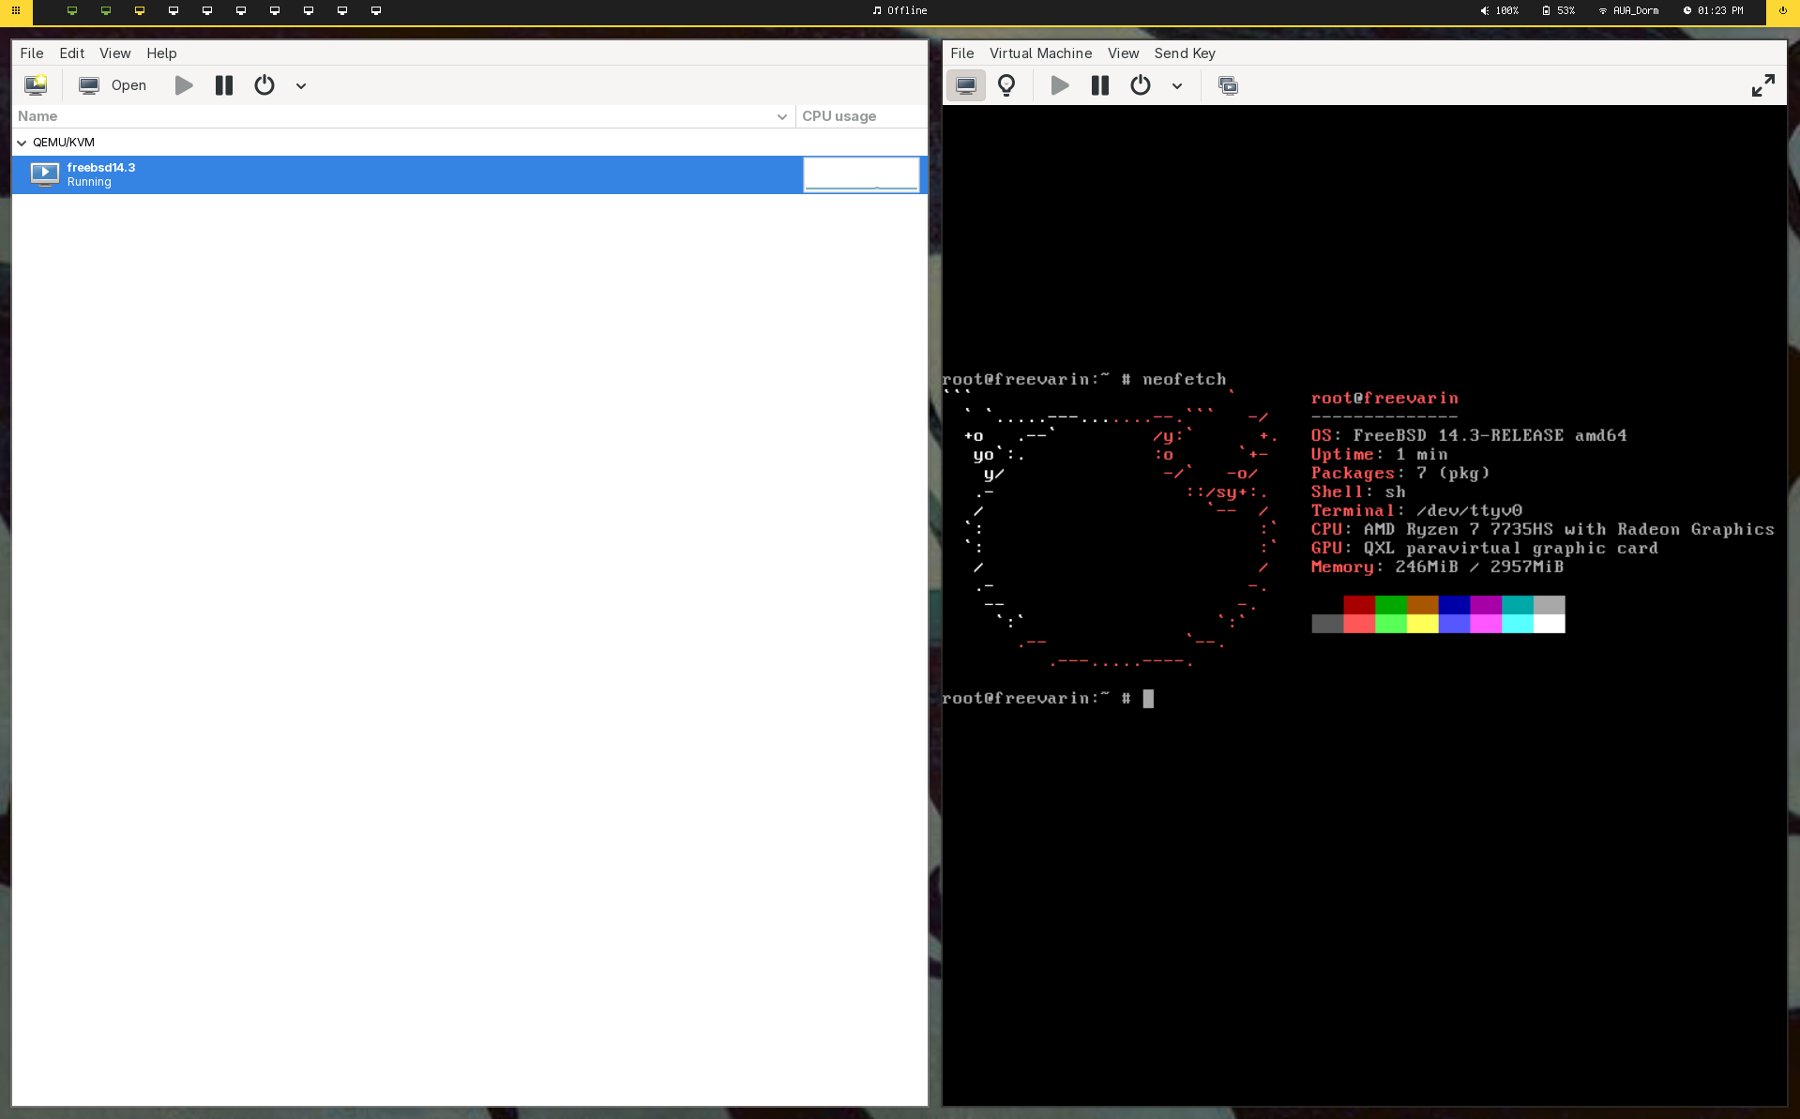Viewport: 1800px width, 1119px height.
Task: Pause the VM from the console toolbar
Action: (x=1100, y=85)
